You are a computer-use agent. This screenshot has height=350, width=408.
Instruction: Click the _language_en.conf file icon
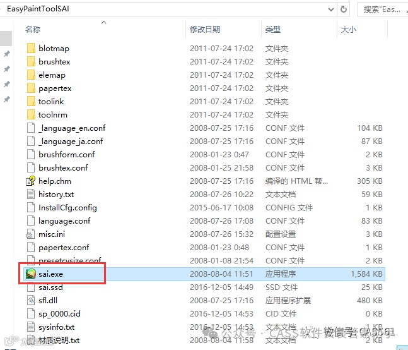(31, 128)
